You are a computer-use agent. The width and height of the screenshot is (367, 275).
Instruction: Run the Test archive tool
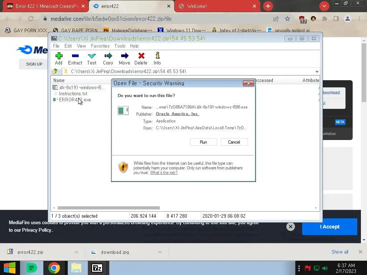tap(91, 59)
